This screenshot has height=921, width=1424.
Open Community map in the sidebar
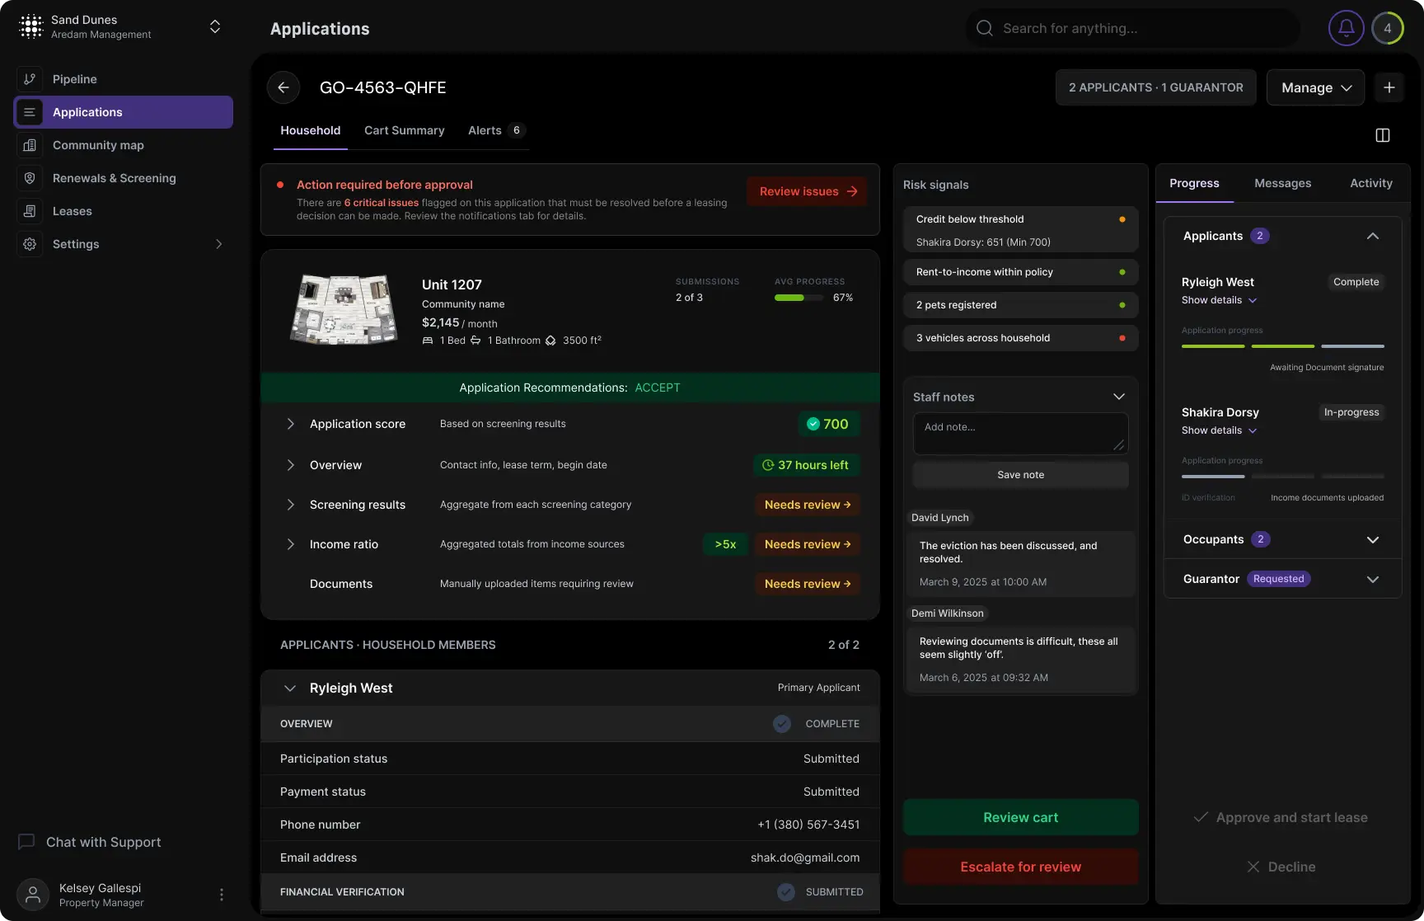(x=124, y=145)
